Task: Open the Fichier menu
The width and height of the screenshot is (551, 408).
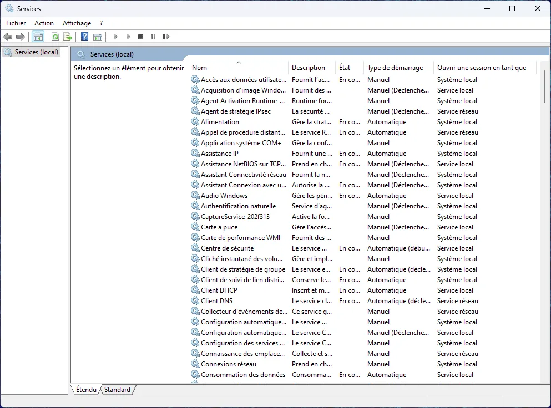Action: tap(16, 23)
